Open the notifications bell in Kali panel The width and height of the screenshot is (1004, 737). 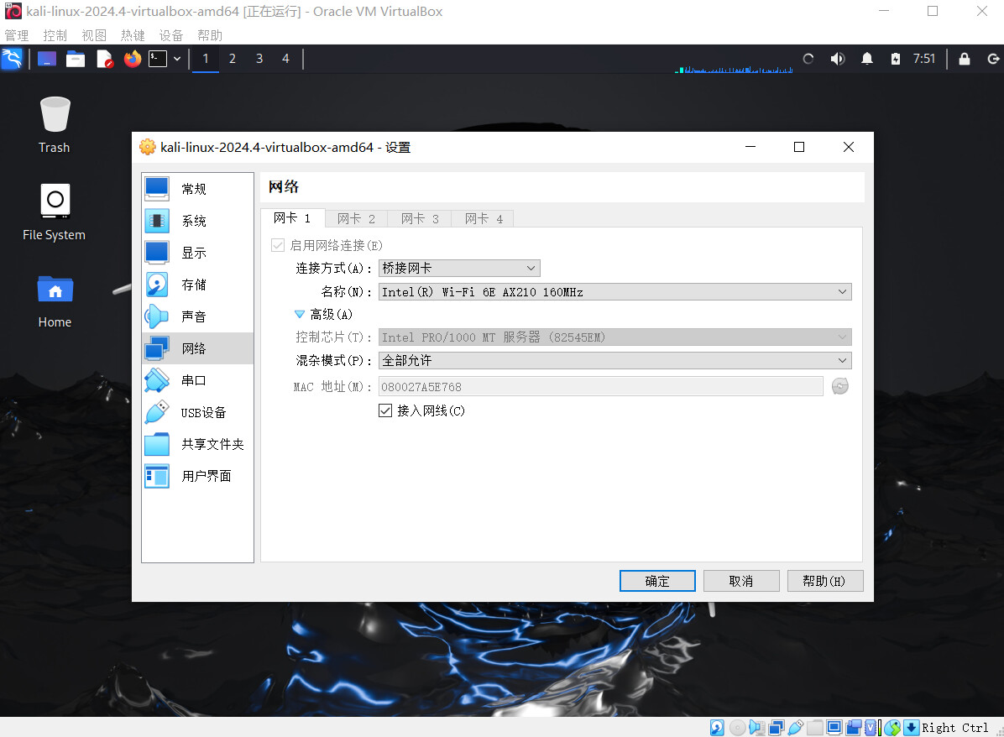(867, 59)
